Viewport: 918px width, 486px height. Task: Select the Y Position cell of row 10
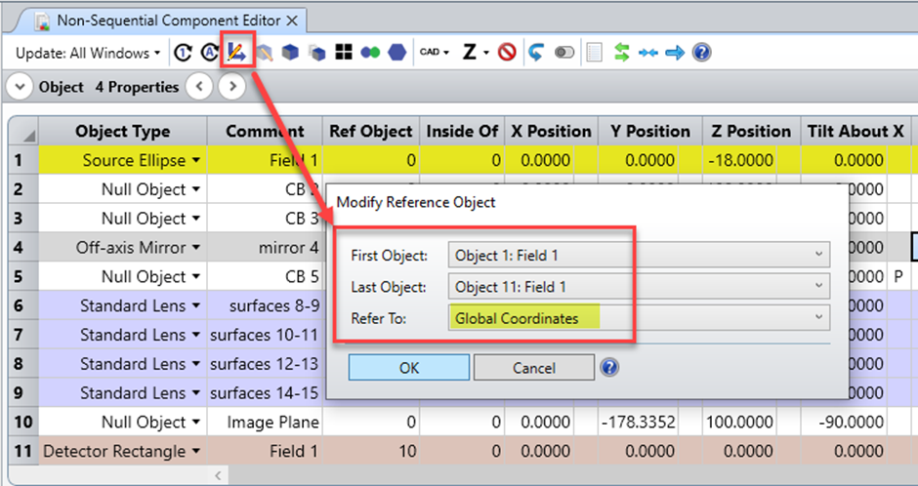[646, 423]
